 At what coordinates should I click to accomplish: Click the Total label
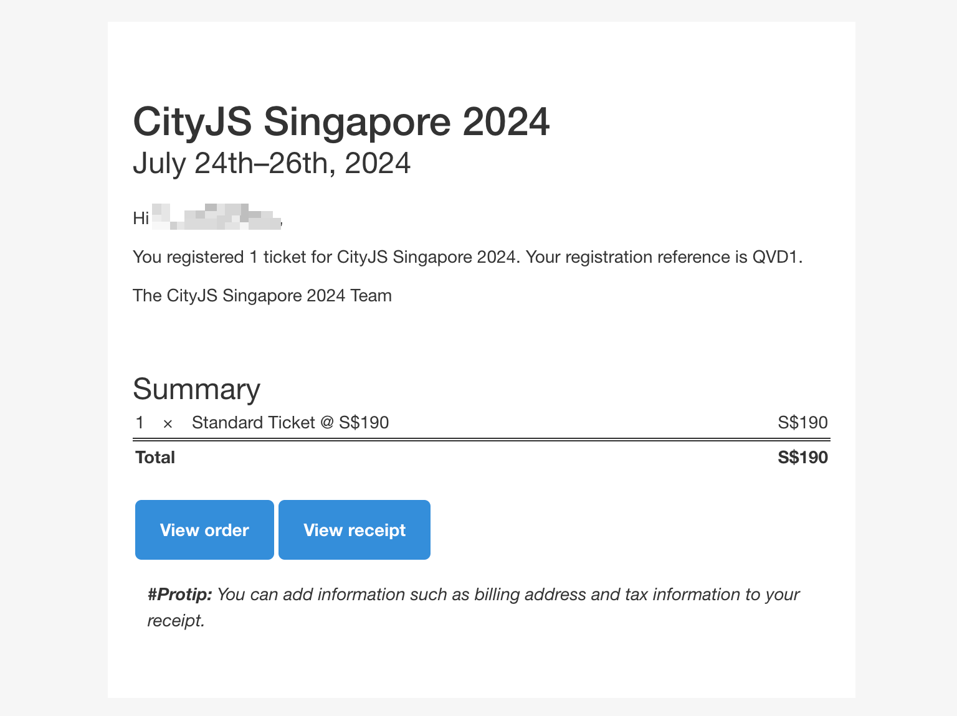155,457
